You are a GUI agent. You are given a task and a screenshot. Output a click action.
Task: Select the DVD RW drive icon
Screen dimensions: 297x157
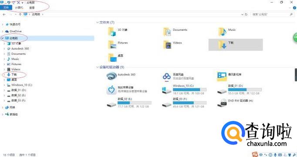[222, 103]
